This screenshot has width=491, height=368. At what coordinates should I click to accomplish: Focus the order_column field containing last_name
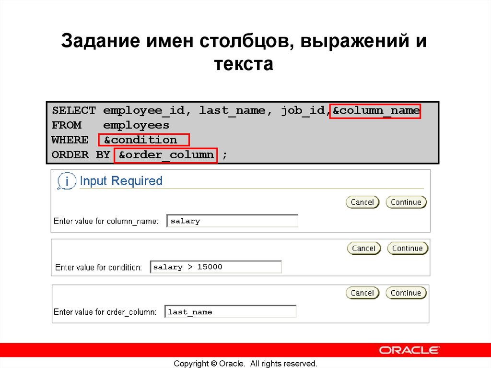(x=230, y=311)
